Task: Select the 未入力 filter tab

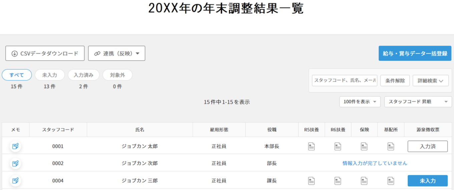Action: [x=50, y=75]
